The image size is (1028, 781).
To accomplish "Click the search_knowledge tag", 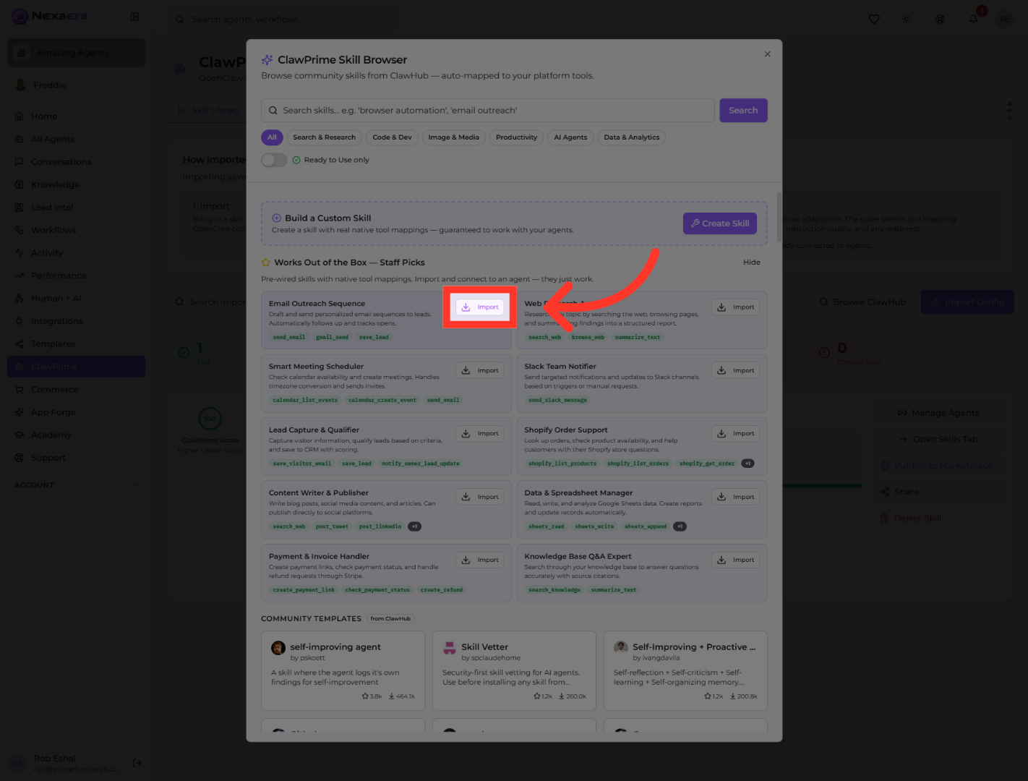I will coord(554,590).
